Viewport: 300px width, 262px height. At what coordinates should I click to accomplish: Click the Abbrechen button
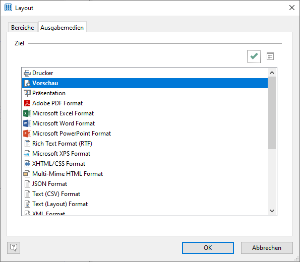pyautogui.click(x=267, y=248)
